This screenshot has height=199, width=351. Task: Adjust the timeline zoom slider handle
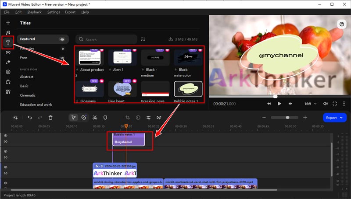coord(288,118)
